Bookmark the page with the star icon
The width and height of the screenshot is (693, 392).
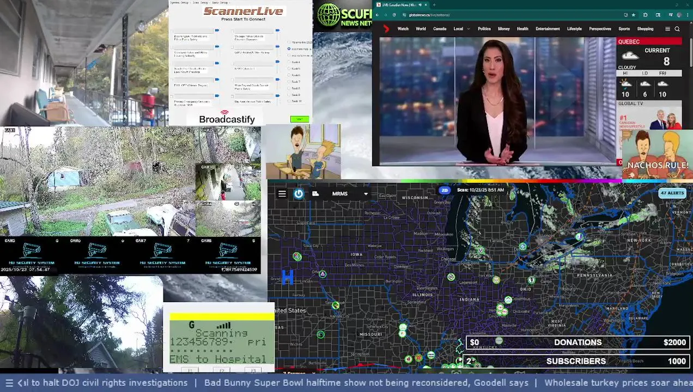click(633, 15)
